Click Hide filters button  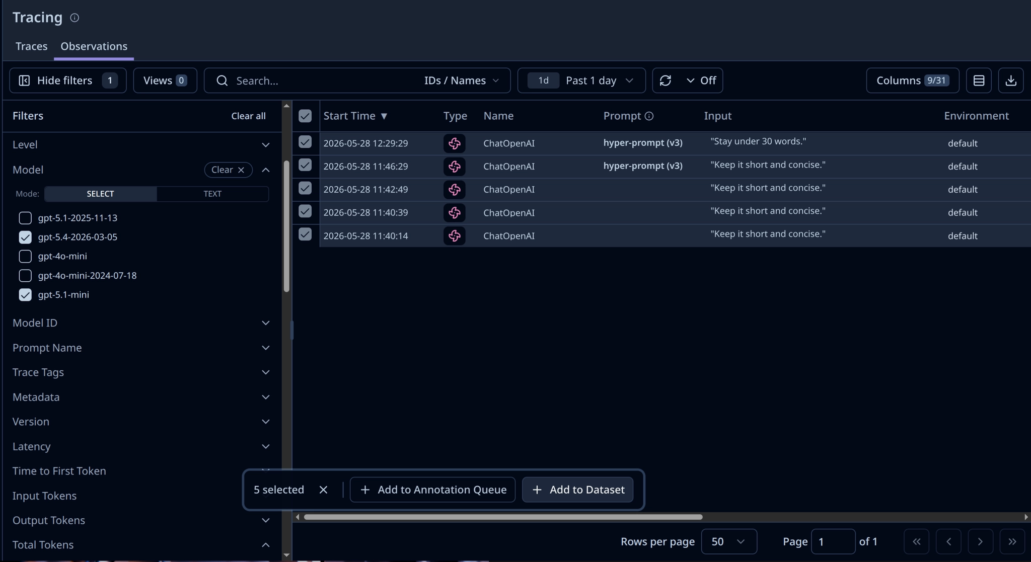(x=67, y=81)
